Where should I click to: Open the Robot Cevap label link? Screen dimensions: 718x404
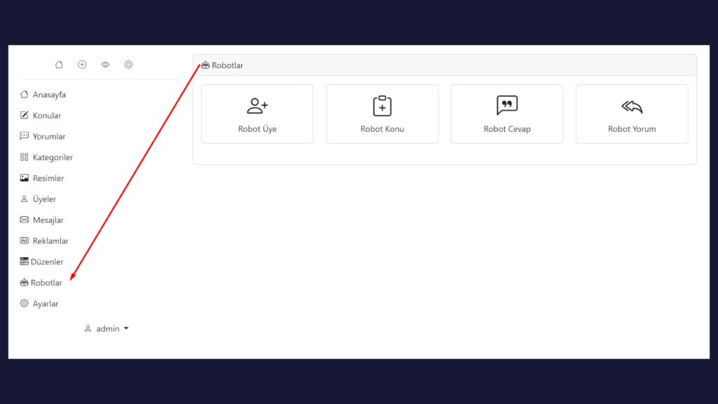coord(507,129)
